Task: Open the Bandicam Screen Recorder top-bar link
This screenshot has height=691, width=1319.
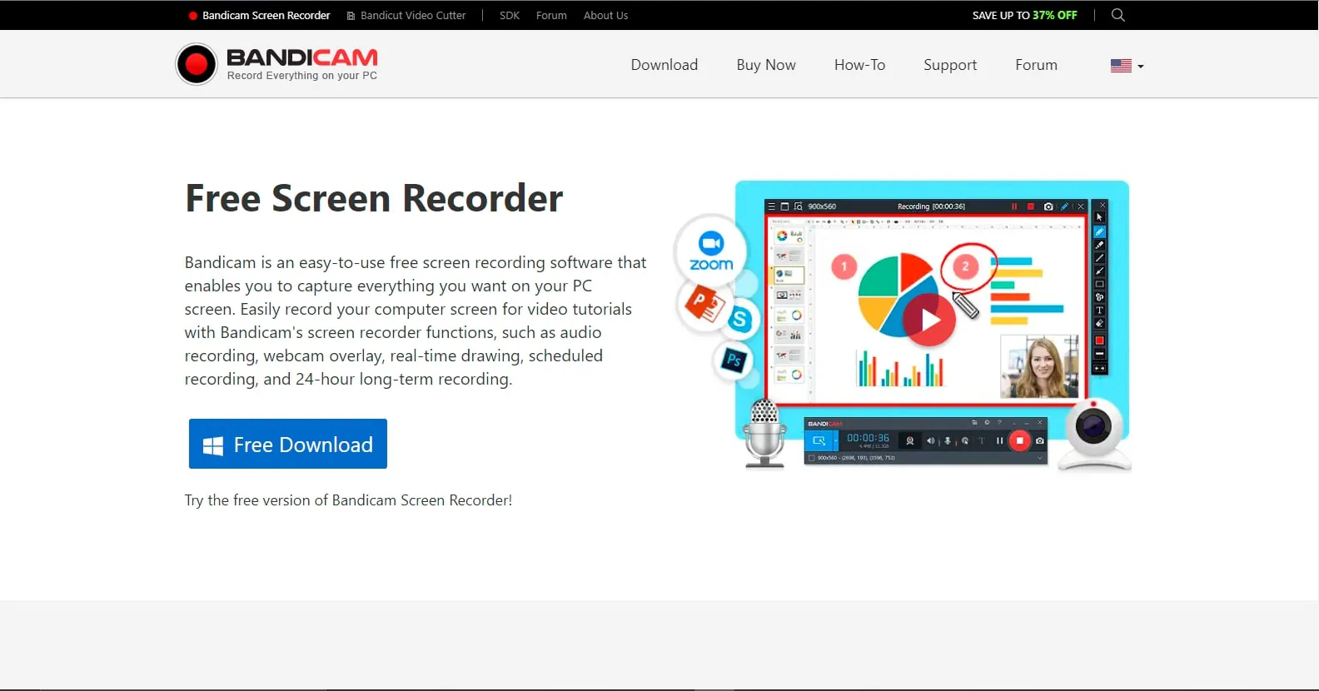Action: 260,15
